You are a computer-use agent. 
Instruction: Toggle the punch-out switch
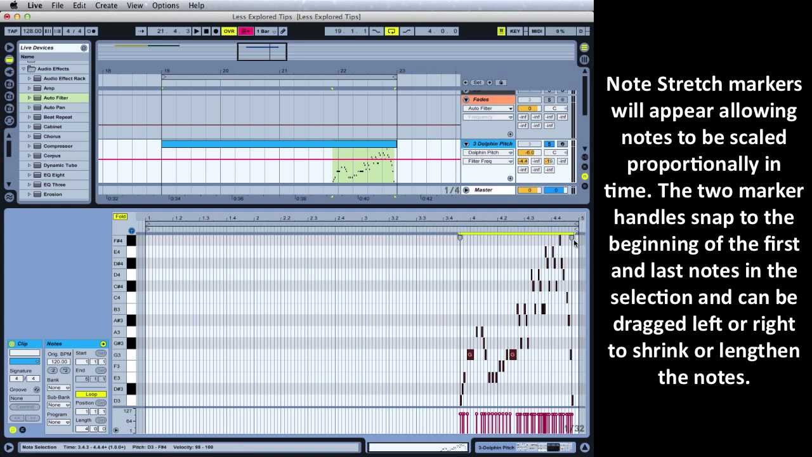pos(407,31)
